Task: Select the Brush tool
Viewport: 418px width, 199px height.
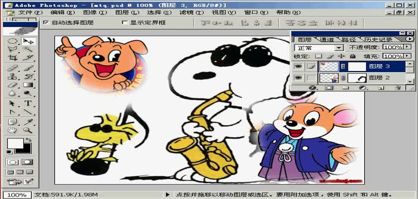Action: 28,68
